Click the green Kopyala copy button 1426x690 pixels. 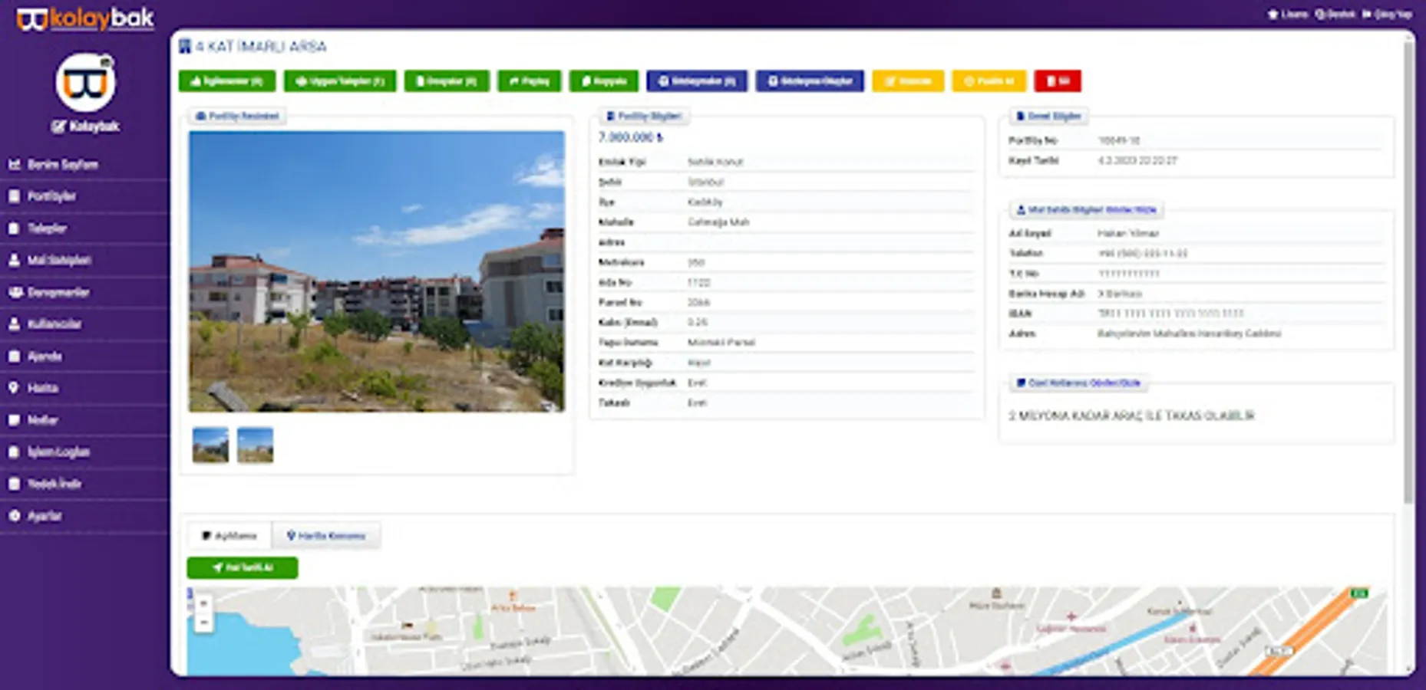coord(604,80)
